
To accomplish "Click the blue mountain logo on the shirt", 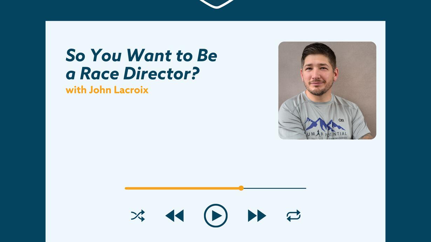I will [324, 124].
